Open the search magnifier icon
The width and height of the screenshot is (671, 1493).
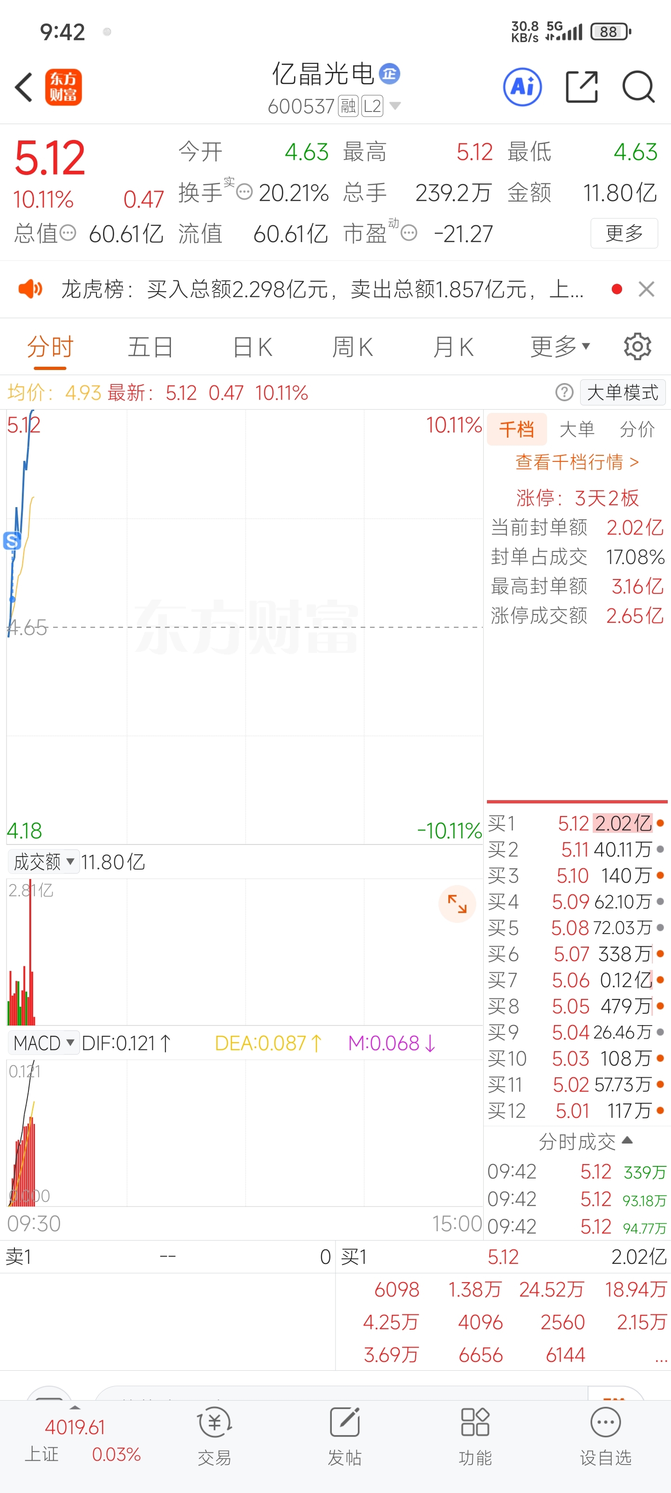(638, 87)
